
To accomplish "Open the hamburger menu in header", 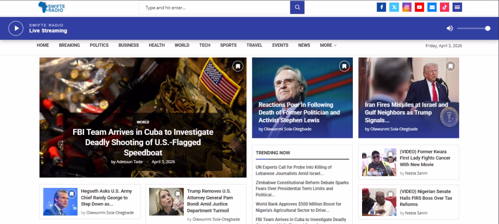I will [457, 7].
